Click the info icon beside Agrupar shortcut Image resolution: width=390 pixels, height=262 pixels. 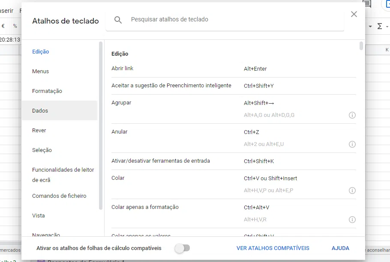352,115
